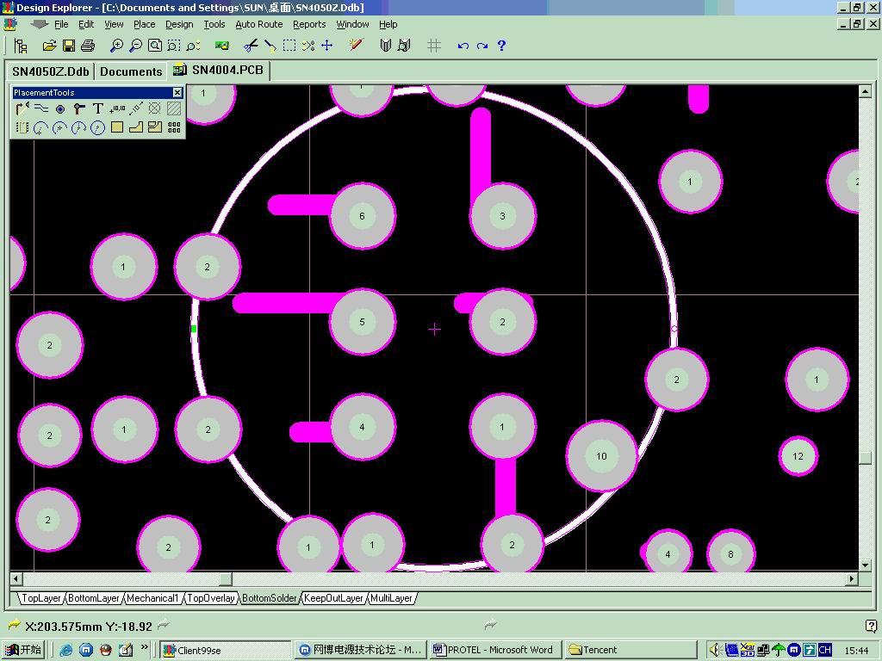Choose the Interactive Routing track tool
This screenshot has height=661, width=882.
click(x=22, y=109)
